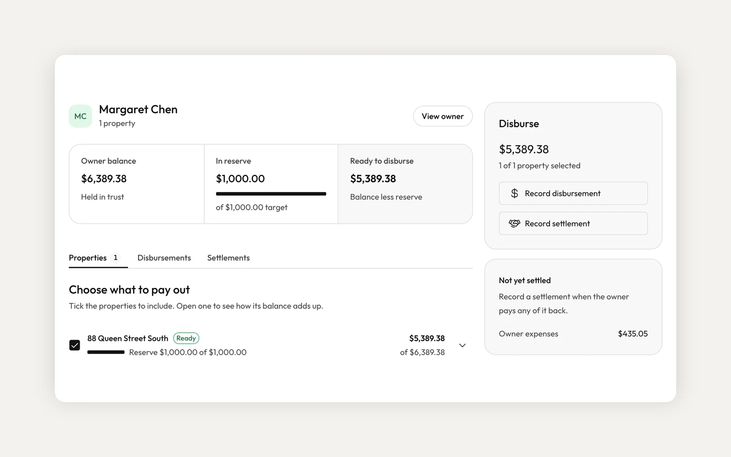Viewport: 731px width, 457px height.
Task: Click the 88 Queen Street South name
Action: click(x=128, y=338)
